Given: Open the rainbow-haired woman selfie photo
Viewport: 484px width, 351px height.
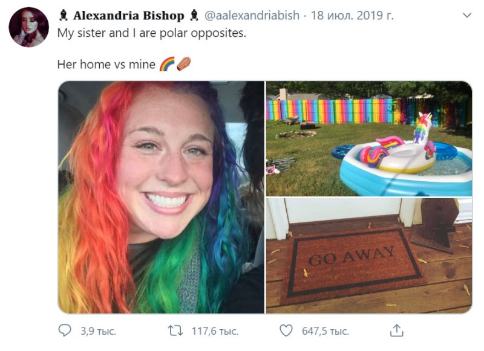Looking at the screenshot, I should coord(161,197).
